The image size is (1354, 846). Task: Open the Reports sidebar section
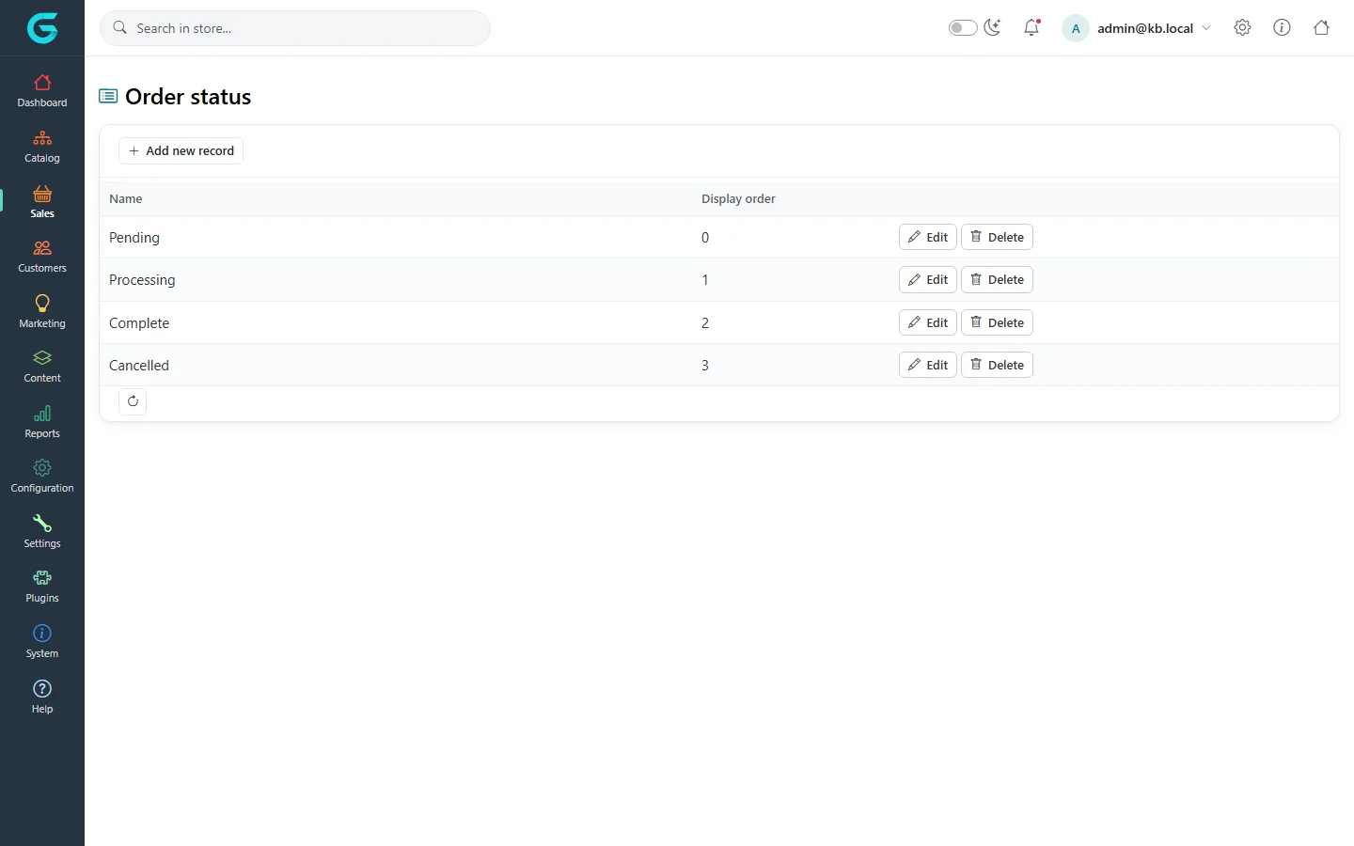42,422
